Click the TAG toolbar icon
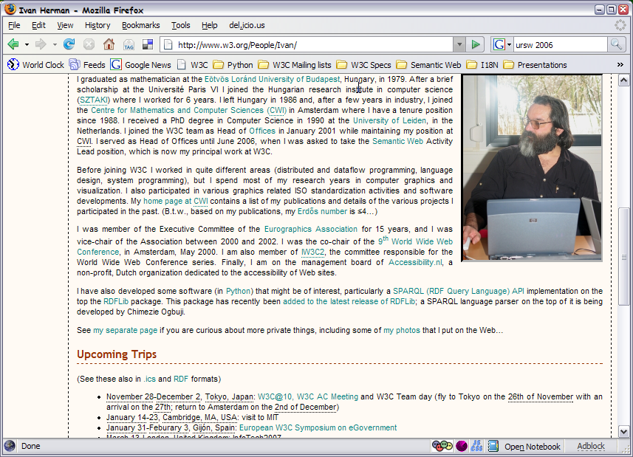633x457 pixels. coord(128,44)
